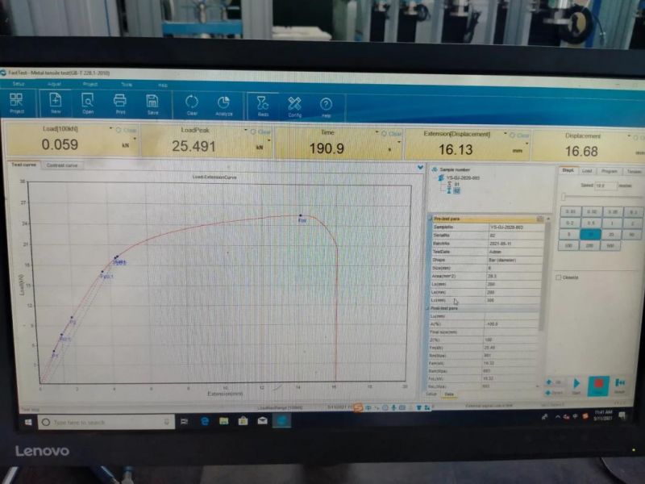Open the Help toolbar icon
This screenshot has width=645, height=484.
click(x=326, y=107)
